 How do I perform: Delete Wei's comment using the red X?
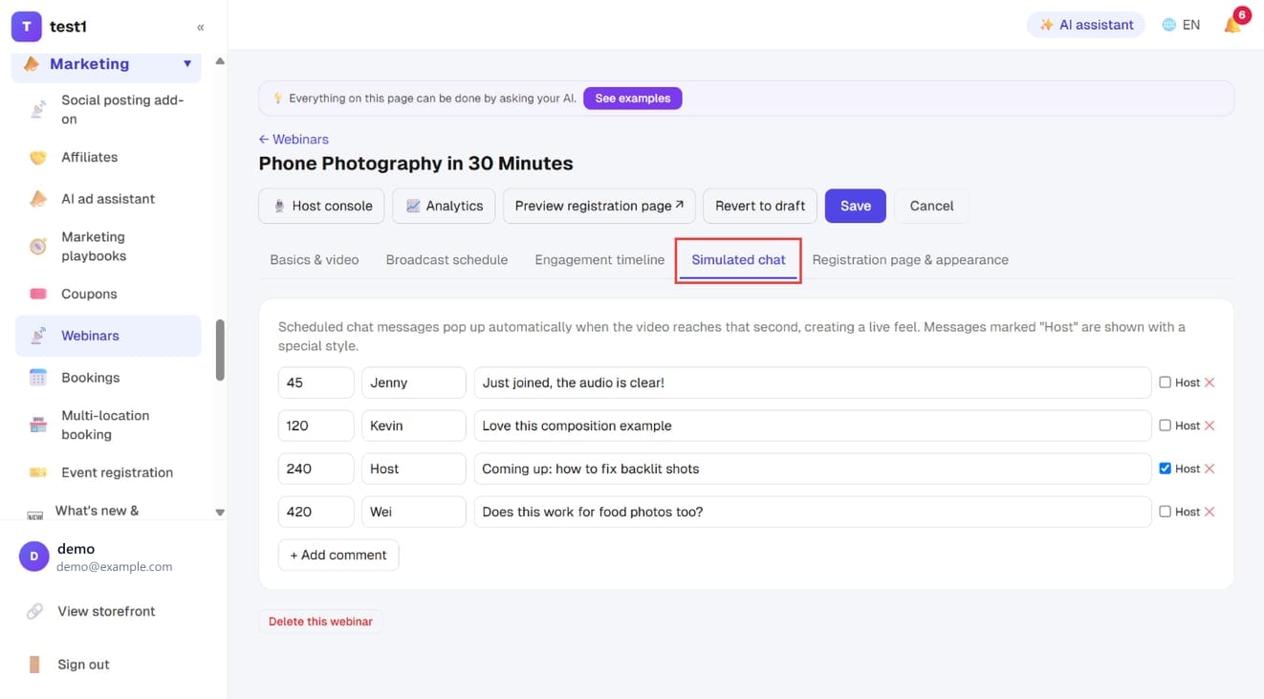tap(1210, 512)
